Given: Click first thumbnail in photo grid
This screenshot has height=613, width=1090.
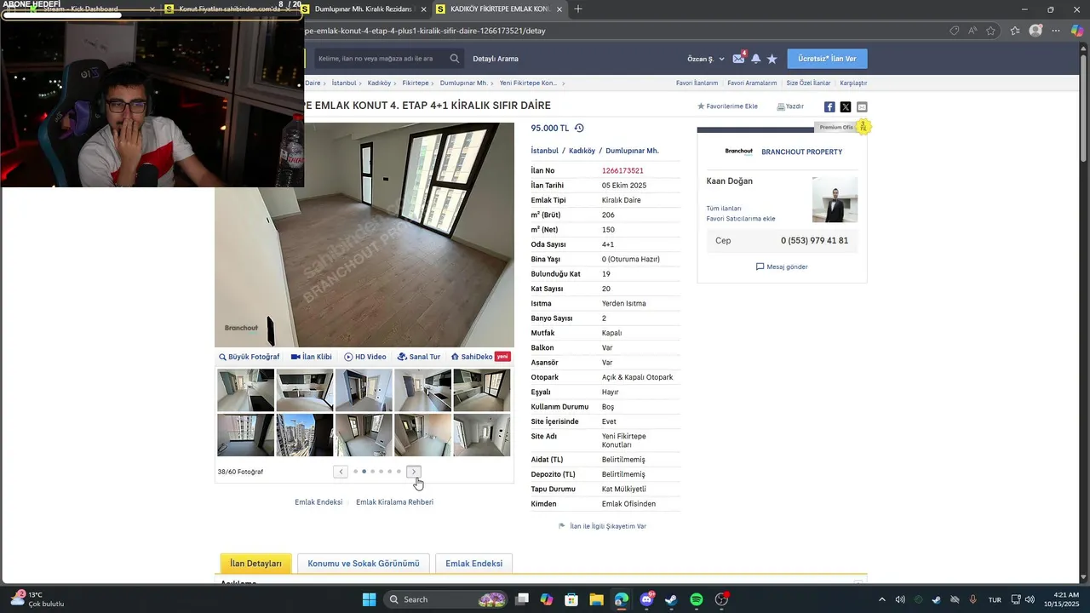Looking at the screenshot, I should 246,390.
